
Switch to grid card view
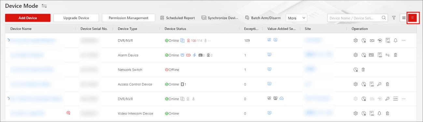(404, 18)
